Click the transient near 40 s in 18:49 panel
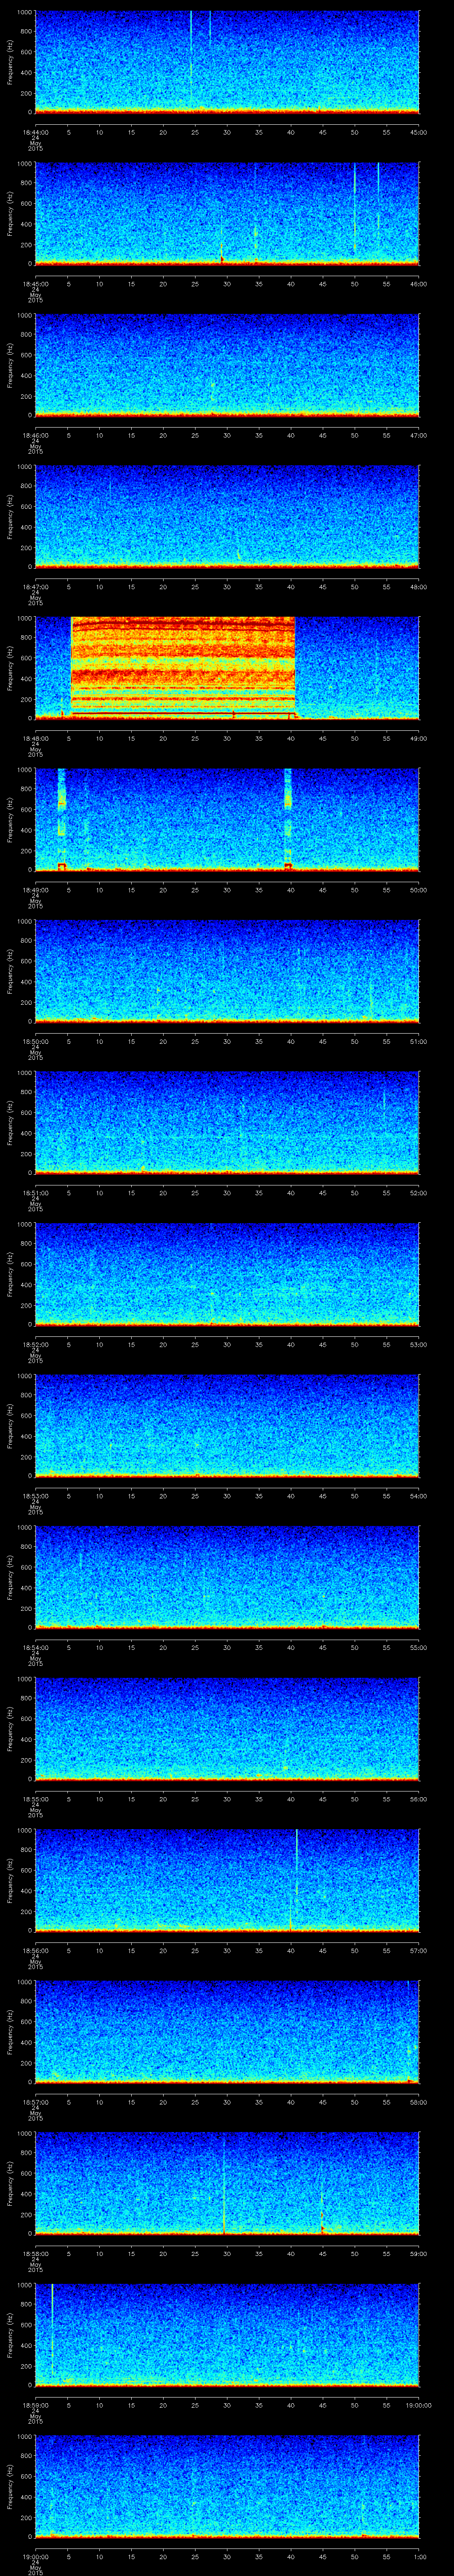 click(288, 819)
